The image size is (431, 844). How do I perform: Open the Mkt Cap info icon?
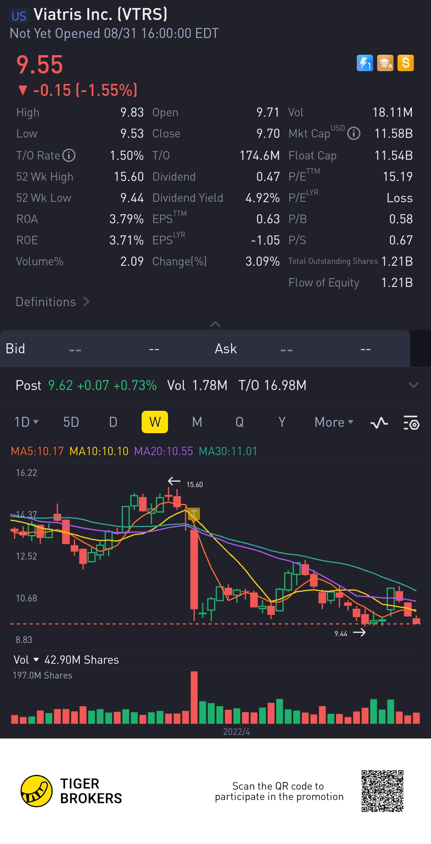[354, 133]
